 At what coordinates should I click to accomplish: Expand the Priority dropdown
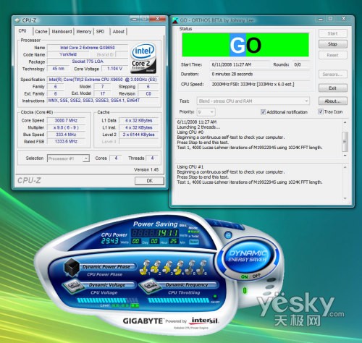pos(206,112)
